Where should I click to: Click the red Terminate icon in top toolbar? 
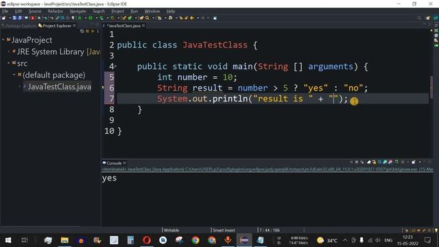[x=32, y=18]
